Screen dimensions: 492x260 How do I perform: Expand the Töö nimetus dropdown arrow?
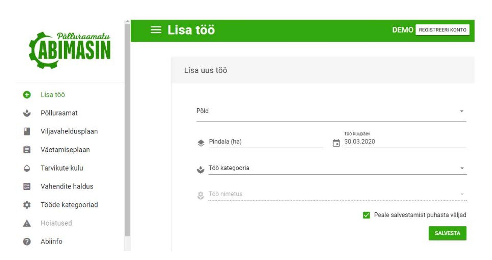click(x=462, y=194)
